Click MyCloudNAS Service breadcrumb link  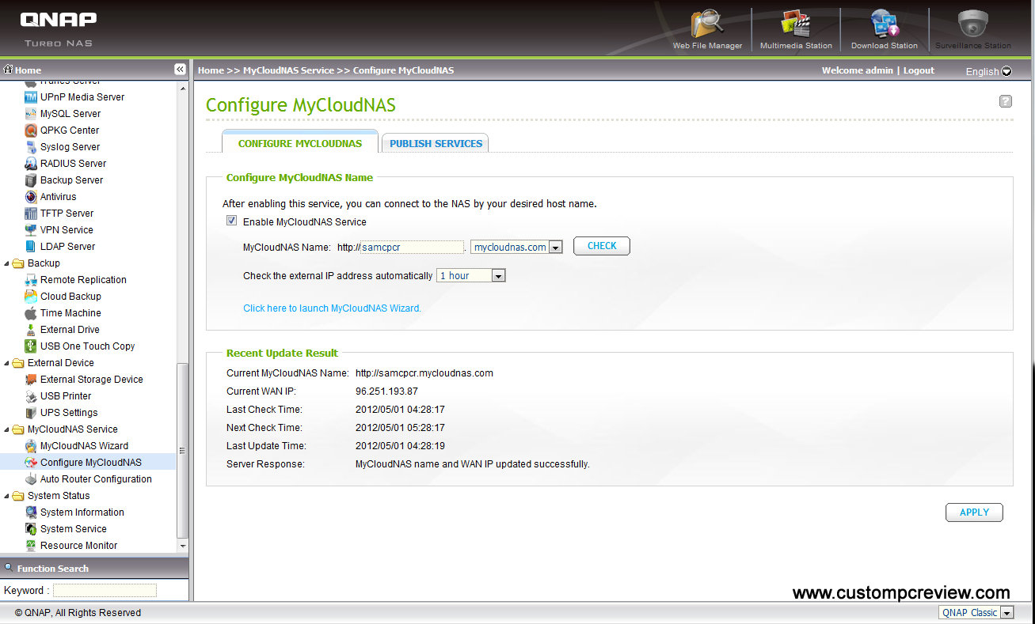(x=288, y=70)
